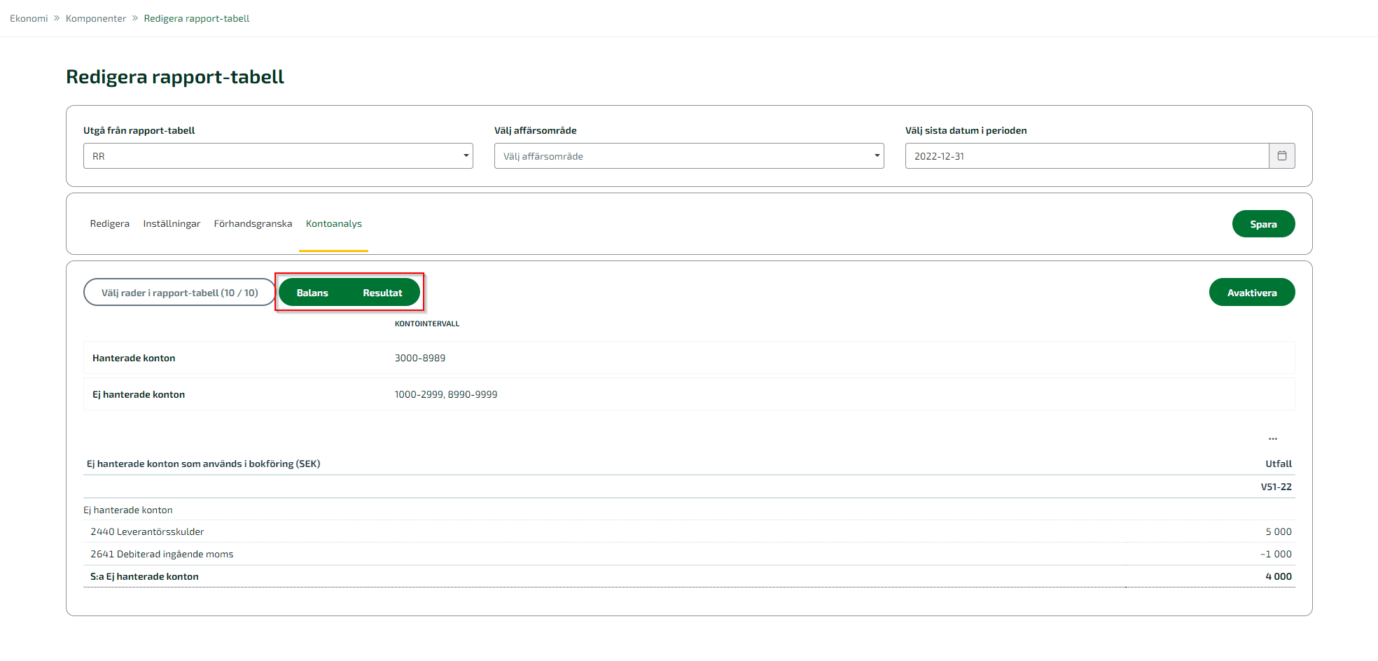Open the calendar date picker icon
This screenshot has width=1378, height=661.
pos(1281,156)
